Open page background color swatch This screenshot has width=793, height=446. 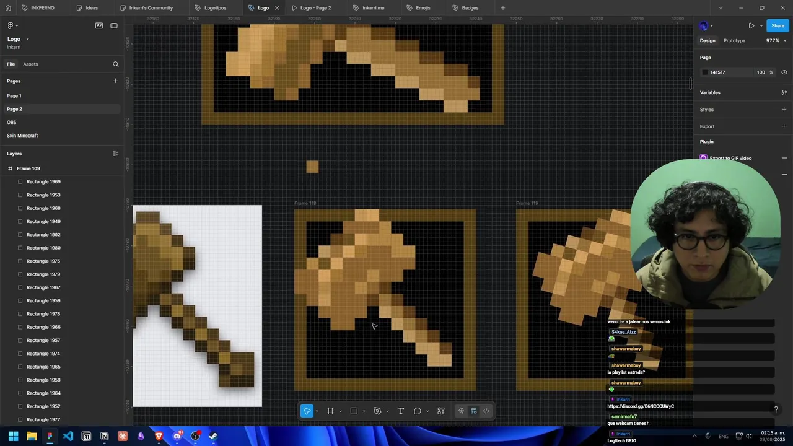[704, 72]
